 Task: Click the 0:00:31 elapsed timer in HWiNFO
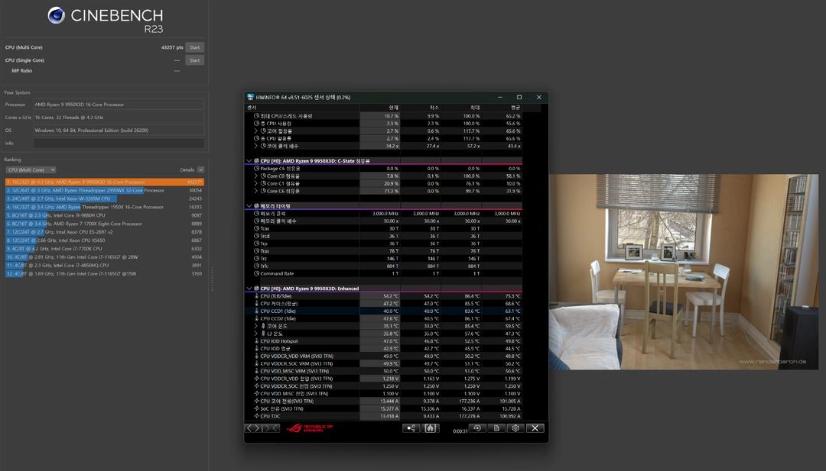coord(460,431)
